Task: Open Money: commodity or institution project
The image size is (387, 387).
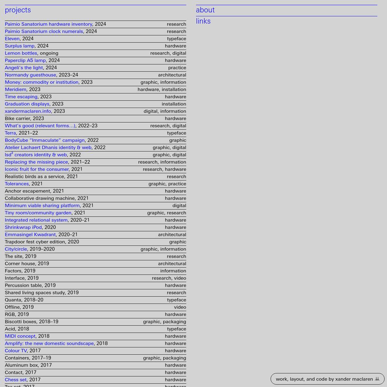Action: click(42, 82)
